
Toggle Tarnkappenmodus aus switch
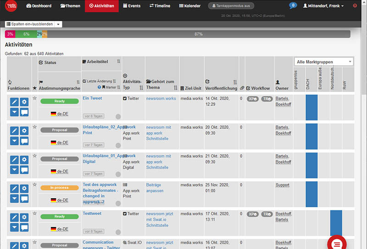[231, 6]
